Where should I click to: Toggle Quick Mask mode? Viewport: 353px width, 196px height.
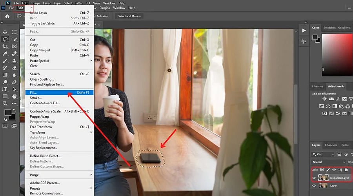(5, 126)
